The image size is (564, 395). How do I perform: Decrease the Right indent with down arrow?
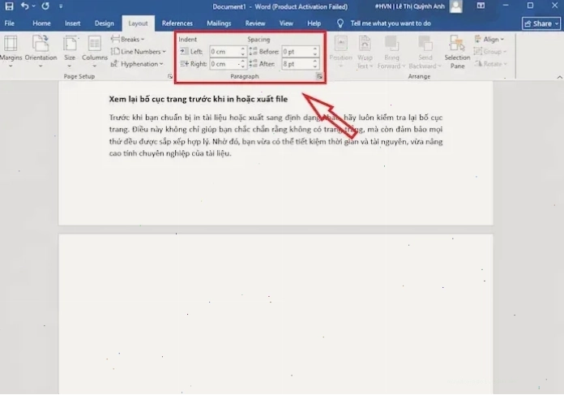[243, 67]
